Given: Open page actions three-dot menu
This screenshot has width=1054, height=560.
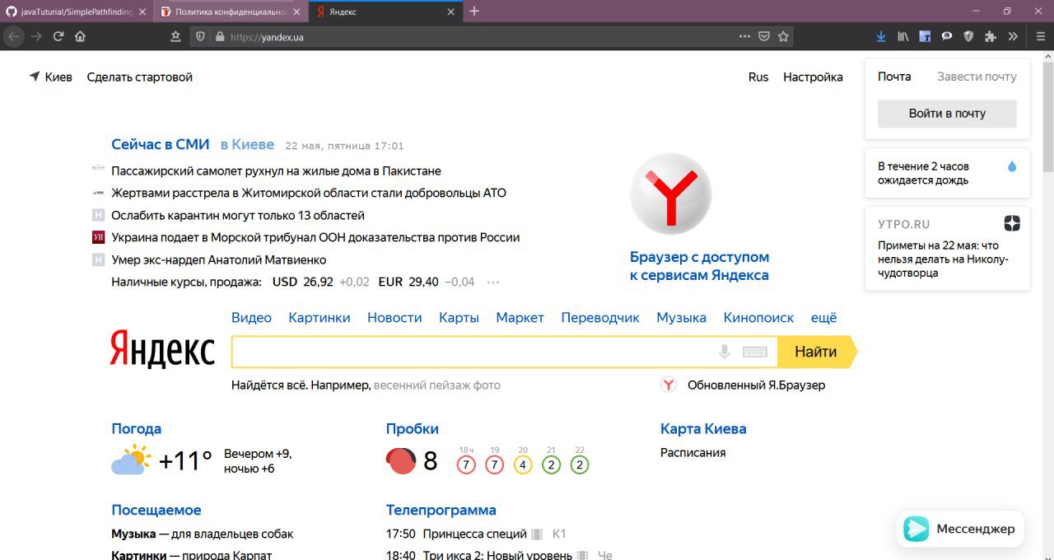Looking at the screenshot, I should [744, 36].
